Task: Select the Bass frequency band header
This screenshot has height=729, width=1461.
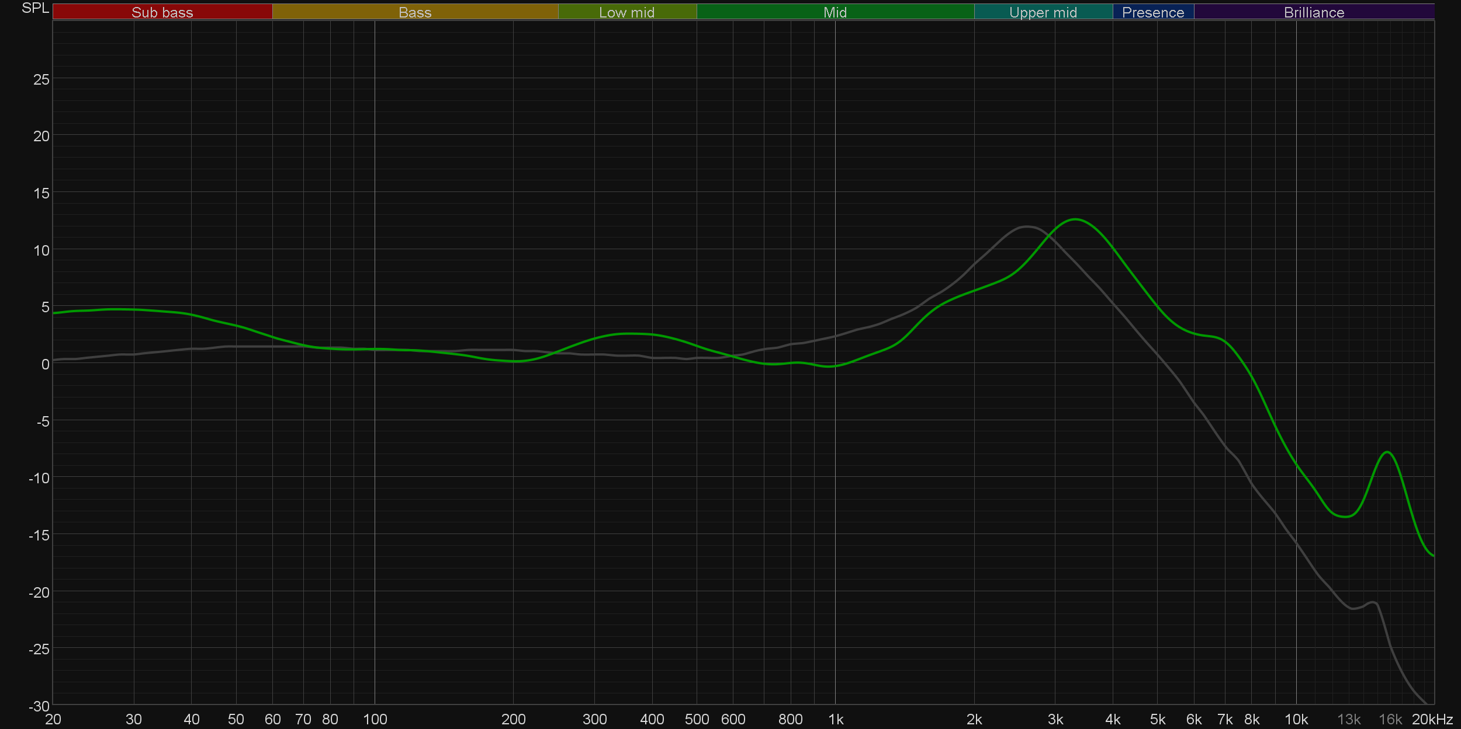Action: tap(415, 12)
